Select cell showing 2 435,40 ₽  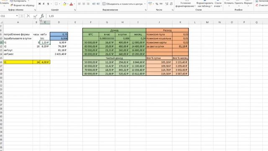coord(59,54)
